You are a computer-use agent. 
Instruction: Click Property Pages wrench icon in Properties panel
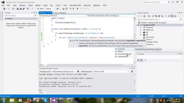pos(145,60)
